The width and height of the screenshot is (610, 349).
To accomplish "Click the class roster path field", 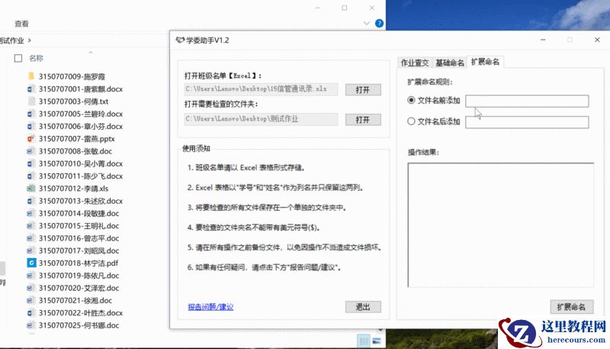I will point(261,89).
